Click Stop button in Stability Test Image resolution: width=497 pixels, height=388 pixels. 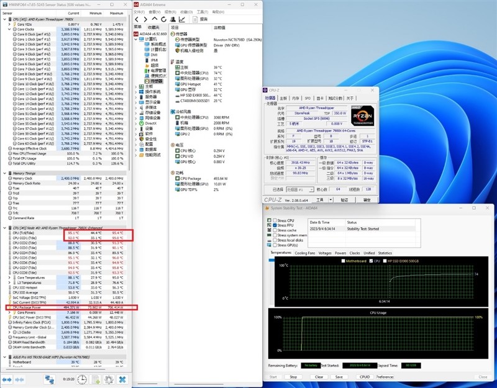tap(293, 377)
